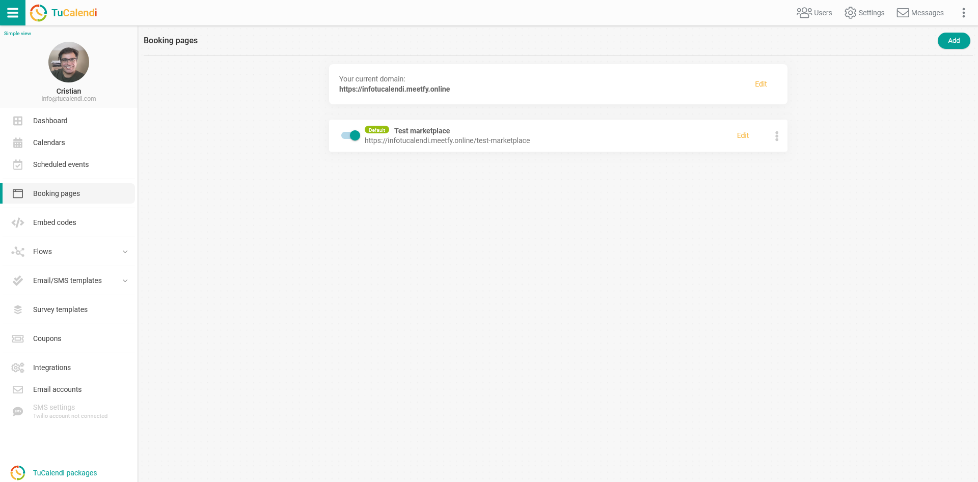Edit the Test marketplace booking page

(x=743, y=135)
